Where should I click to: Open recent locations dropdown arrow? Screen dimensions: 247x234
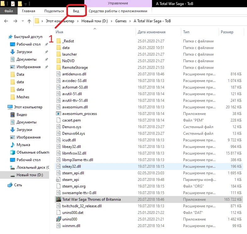tap(23, 21)
